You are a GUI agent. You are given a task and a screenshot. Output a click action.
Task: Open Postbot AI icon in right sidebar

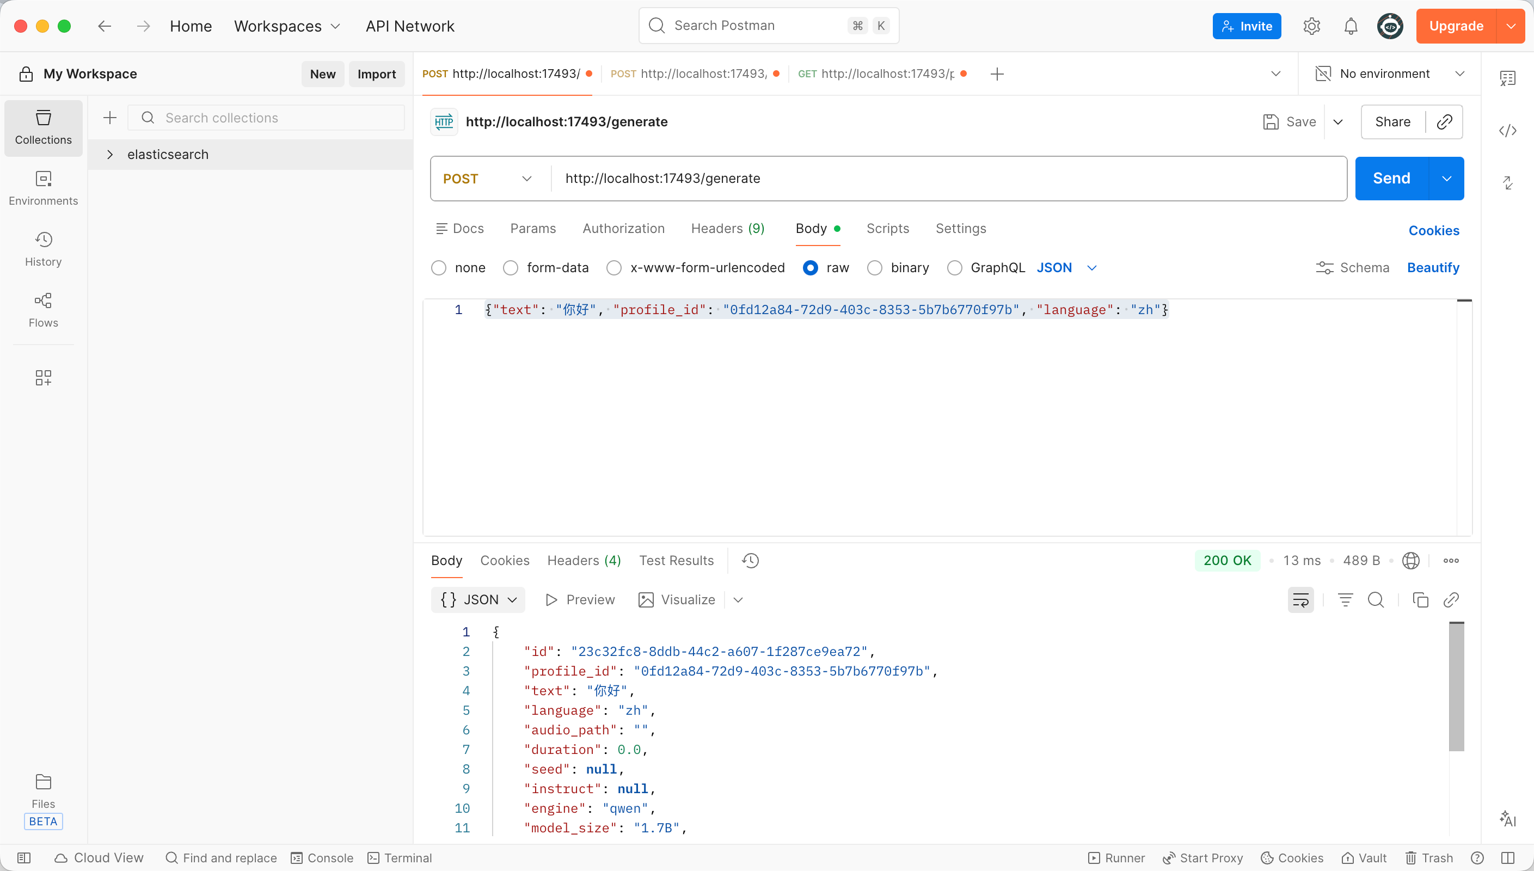1507,819
